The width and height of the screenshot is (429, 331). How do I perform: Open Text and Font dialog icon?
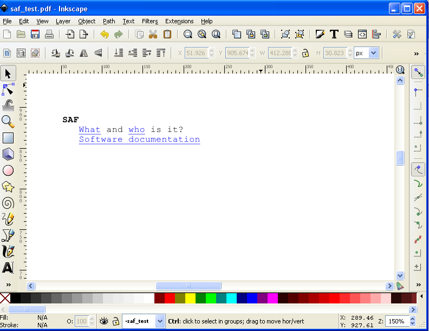tap(334, 35)
